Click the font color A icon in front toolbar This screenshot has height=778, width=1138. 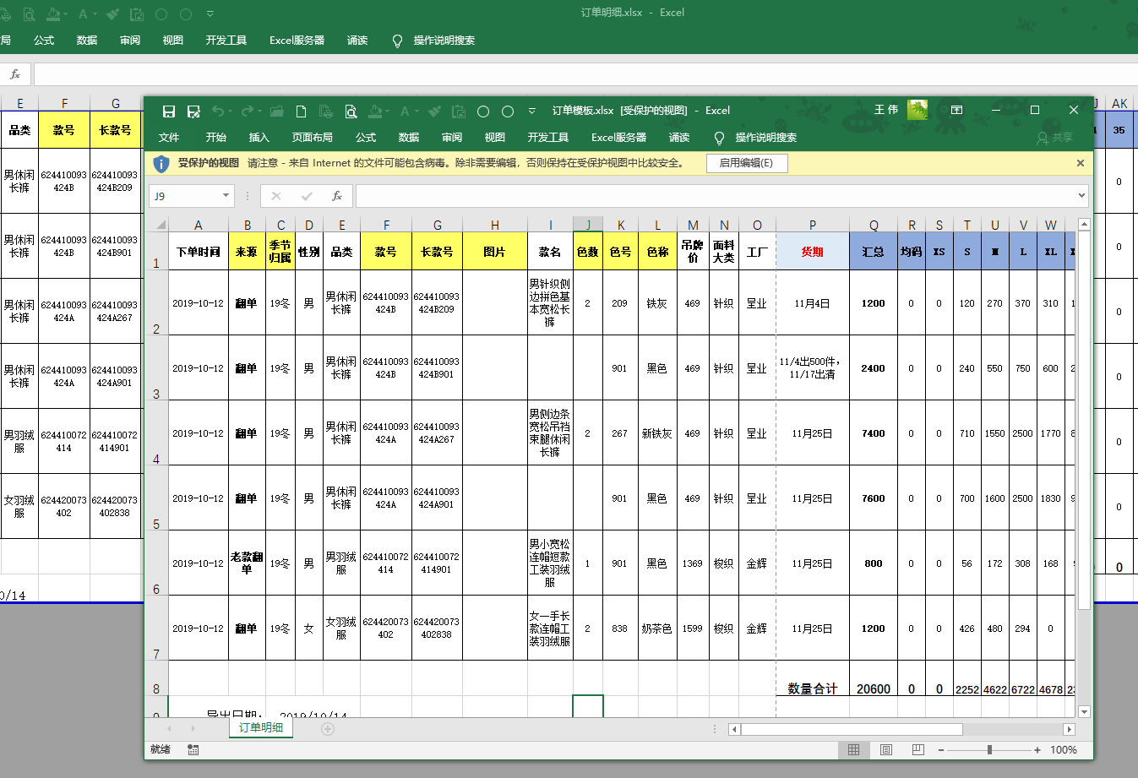(x=405, y=111)
